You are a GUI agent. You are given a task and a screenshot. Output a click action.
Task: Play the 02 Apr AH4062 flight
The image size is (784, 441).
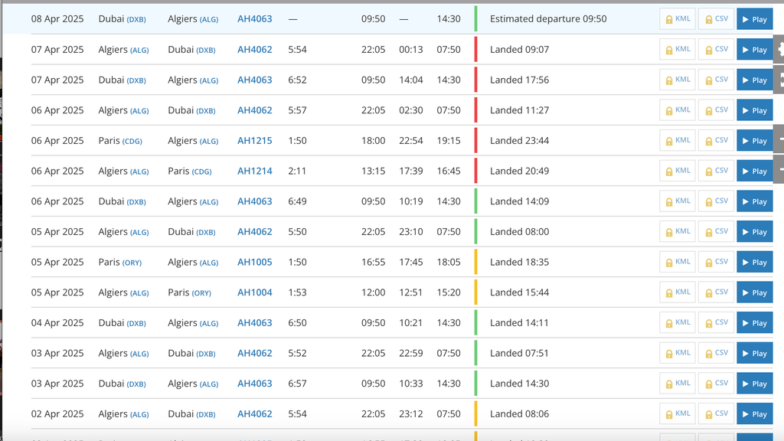click(x=754, y=414)
